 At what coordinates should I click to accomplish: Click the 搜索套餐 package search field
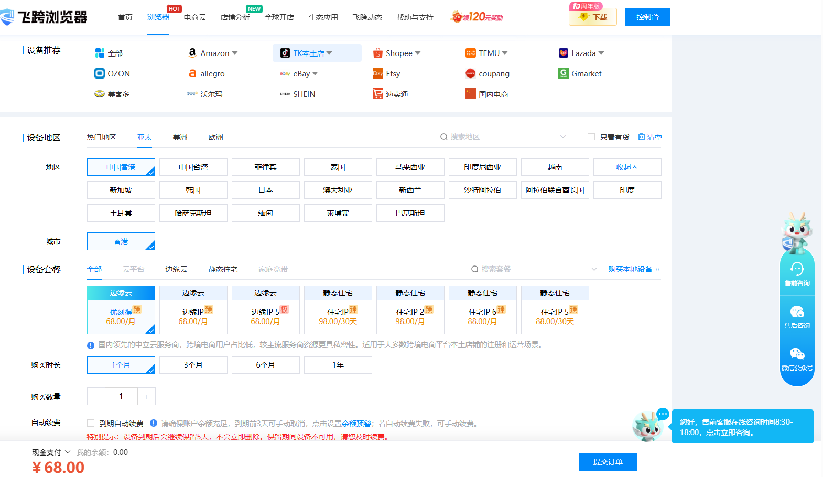tap(529, 269)
